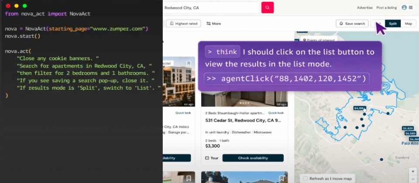Click the '2 Beds Staumbaugh-Heller apartm...' text
The image size is (419, 183).
coord(235,113)
